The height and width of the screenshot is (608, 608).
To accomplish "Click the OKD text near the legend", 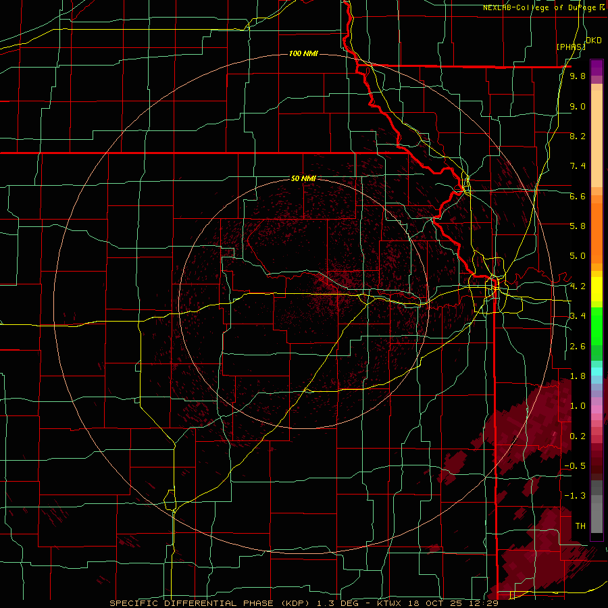I will 594,41.
